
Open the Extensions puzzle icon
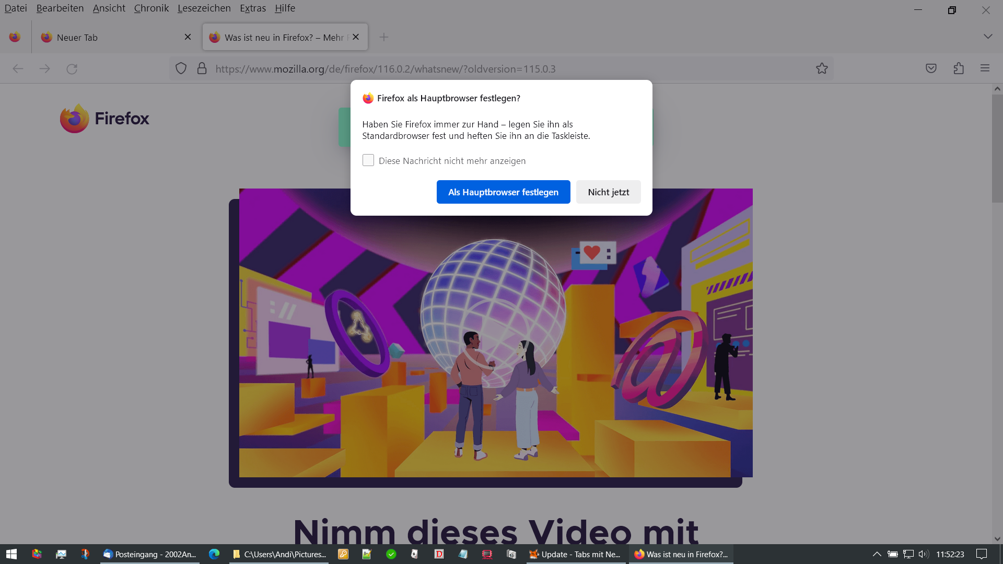tap(958, 68)
